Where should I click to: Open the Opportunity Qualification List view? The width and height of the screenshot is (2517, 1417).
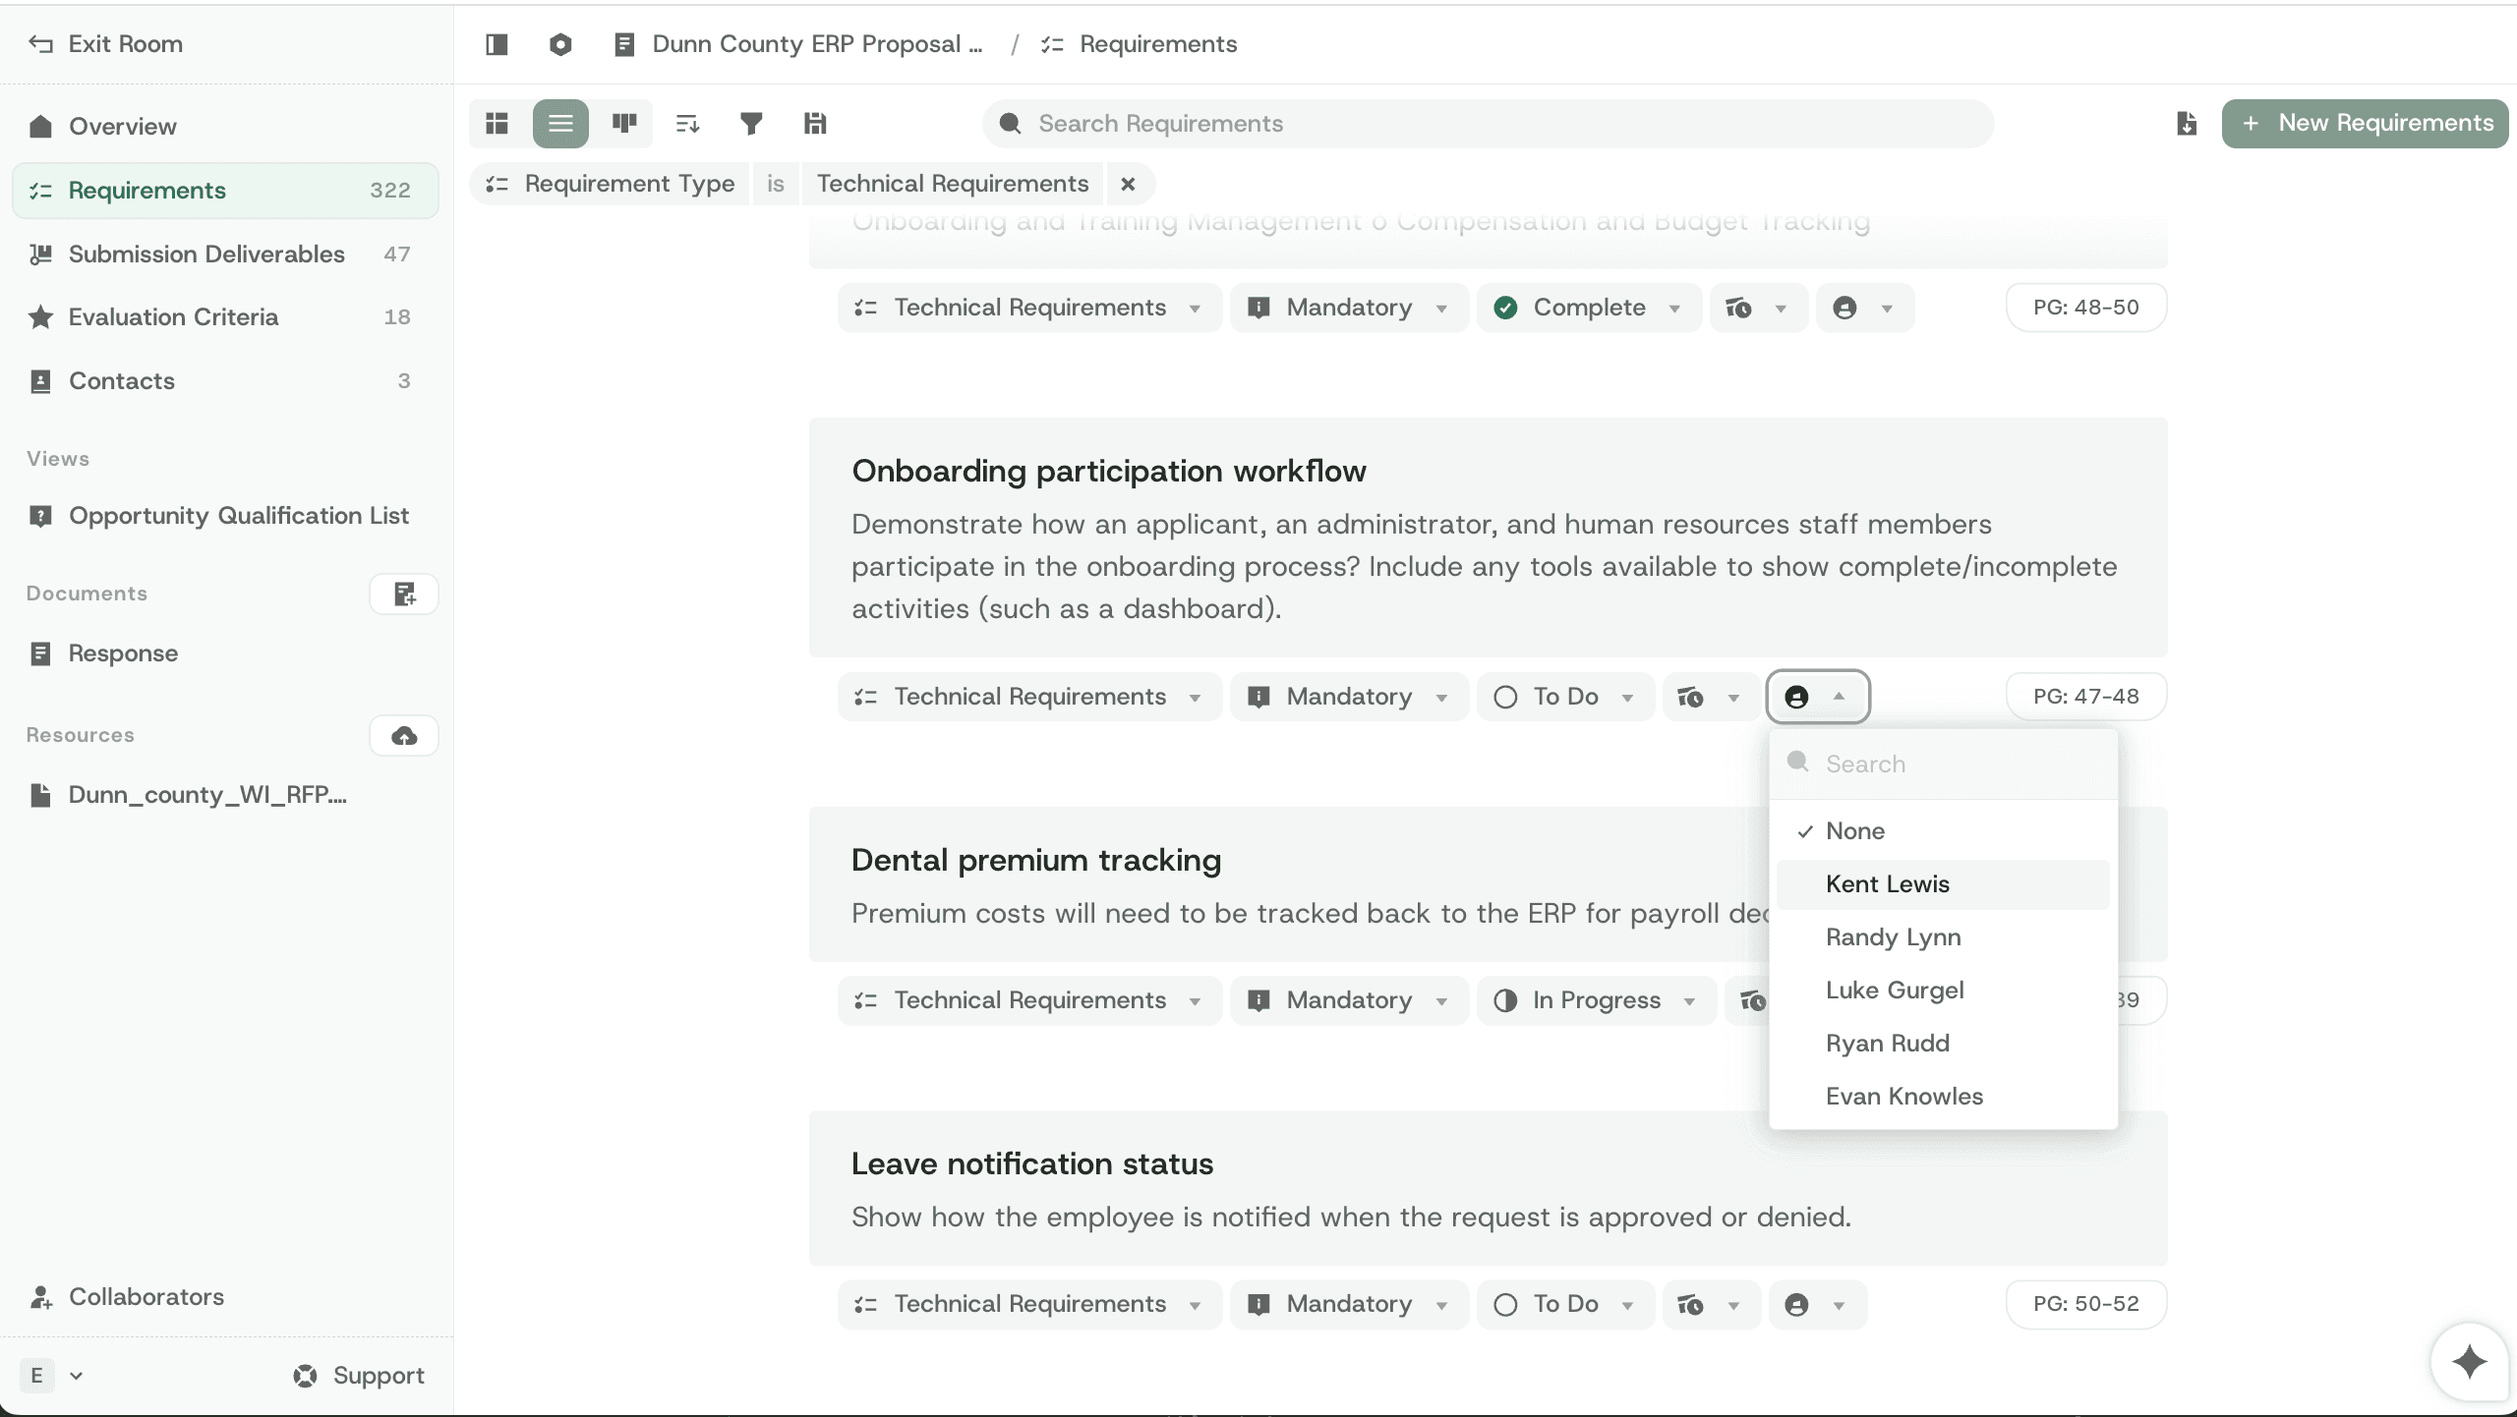click(239, 515)
